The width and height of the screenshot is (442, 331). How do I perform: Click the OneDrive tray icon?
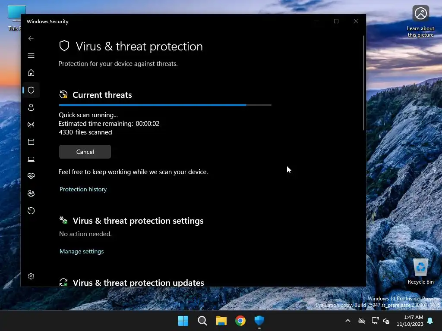(x=362, y=321)
